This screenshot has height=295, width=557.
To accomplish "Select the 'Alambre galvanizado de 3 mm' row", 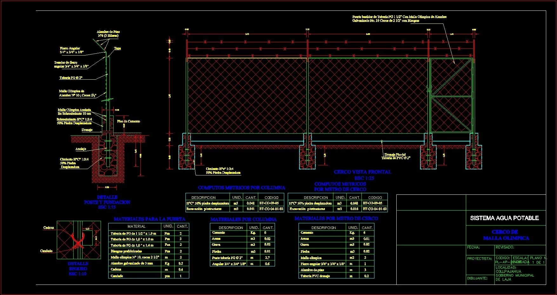I will tap(149, 263).
